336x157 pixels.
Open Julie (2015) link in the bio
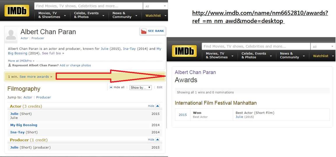point(104,49)
